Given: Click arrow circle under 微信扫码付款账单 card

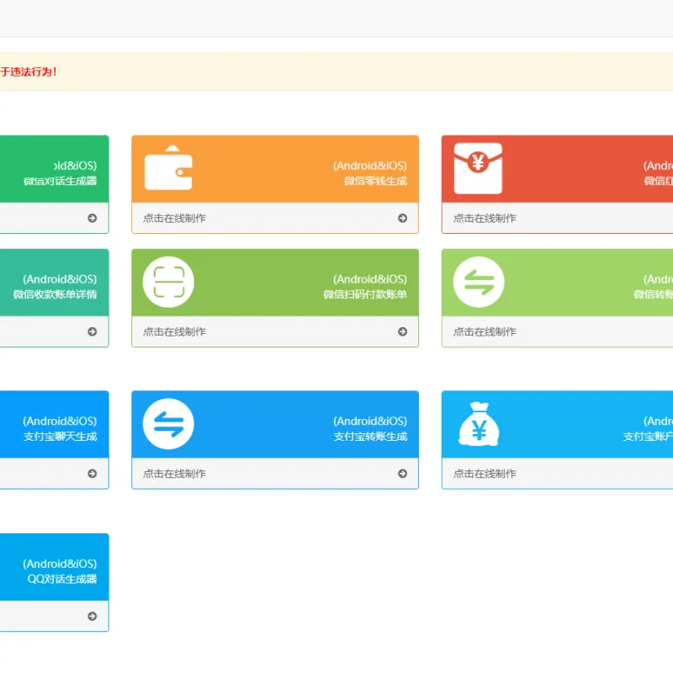Looking at the screenshot, I should tap(402, 331).
